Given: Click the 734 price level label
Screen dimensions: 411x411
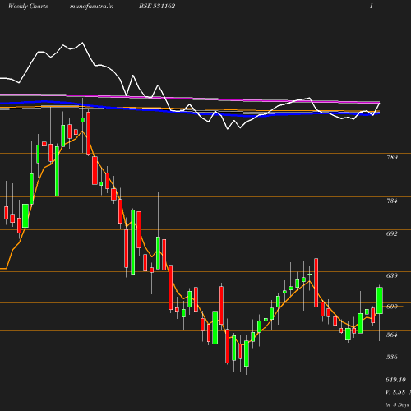Looking at the screenshot, I should pos(392,201).
